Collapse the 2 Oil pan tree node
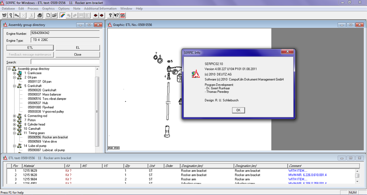 tap(14, 77)
